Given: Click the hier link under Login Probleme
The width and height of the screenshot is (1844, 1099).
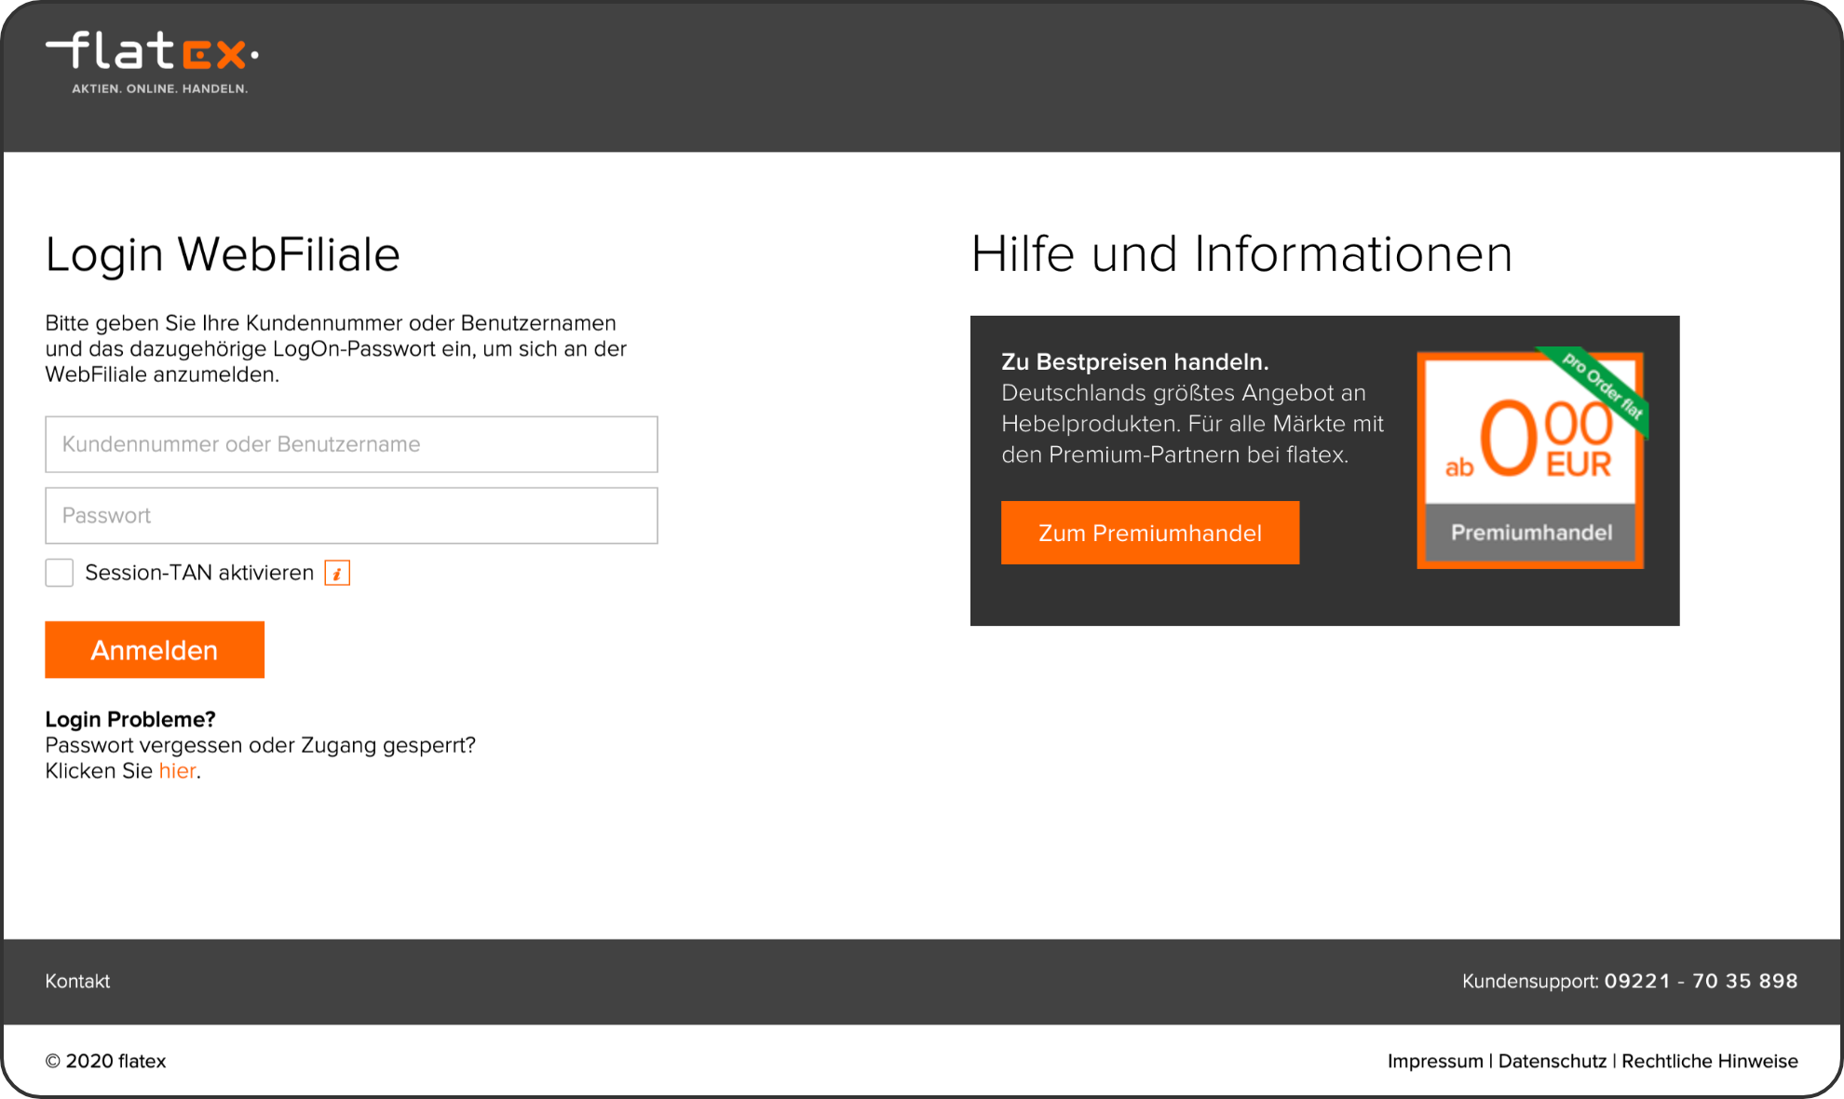Looking at the screenshot, I should pos(177,770).
